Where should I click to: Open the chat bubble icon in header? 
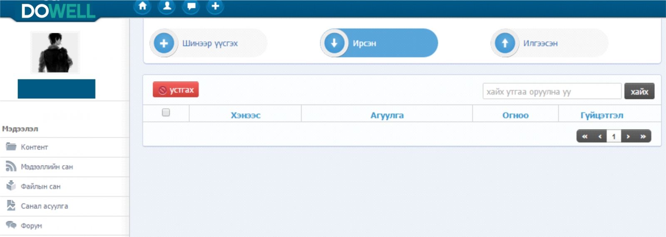click(x=191, y=6)
